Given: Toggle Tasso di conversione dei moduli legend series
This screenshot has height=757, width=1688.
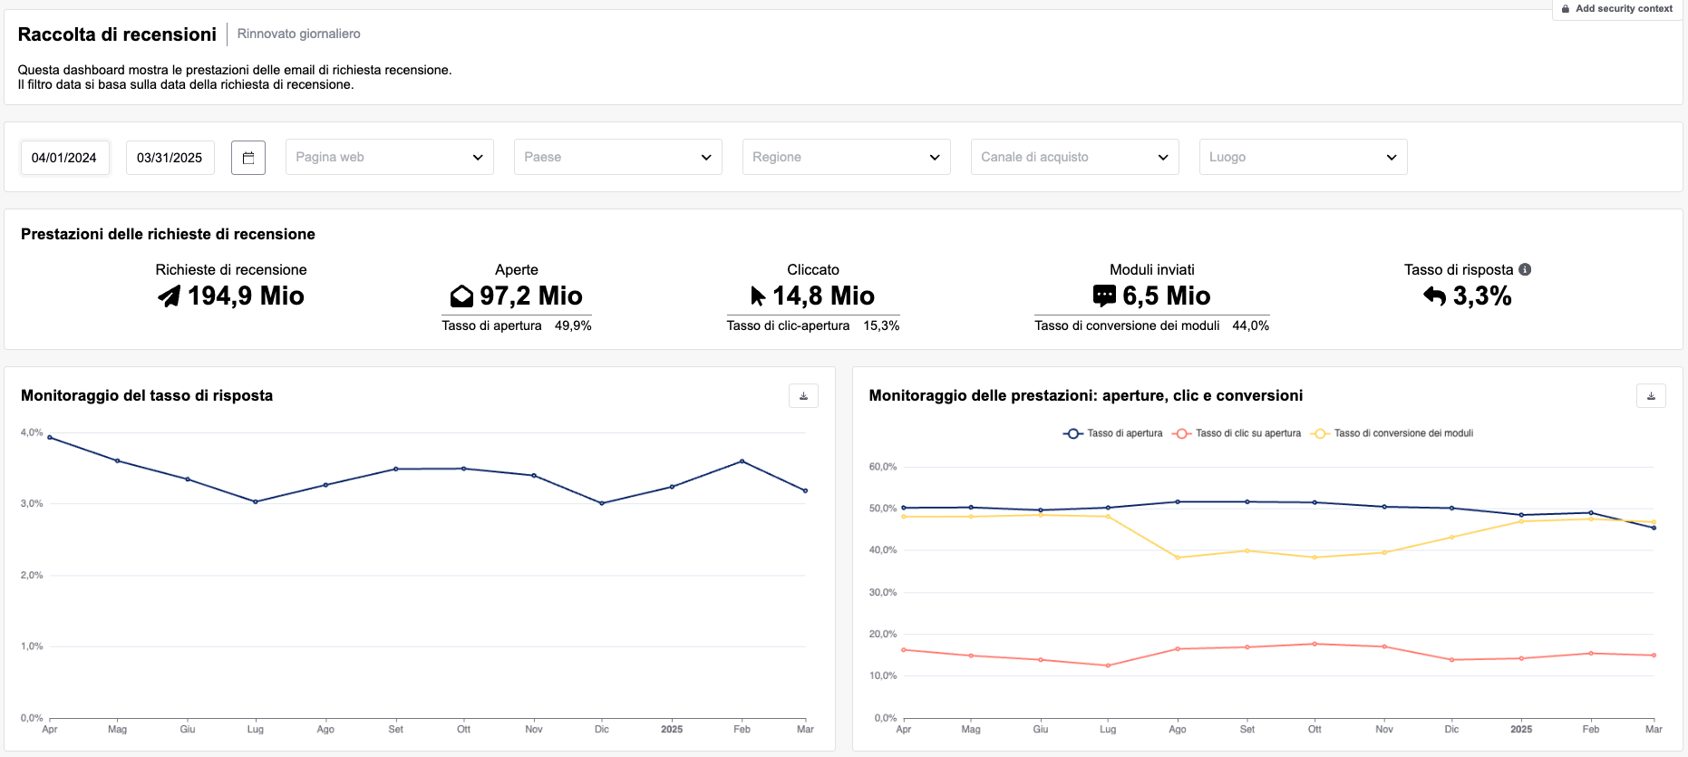Looking at the screenshot, I should [1392, 433].
